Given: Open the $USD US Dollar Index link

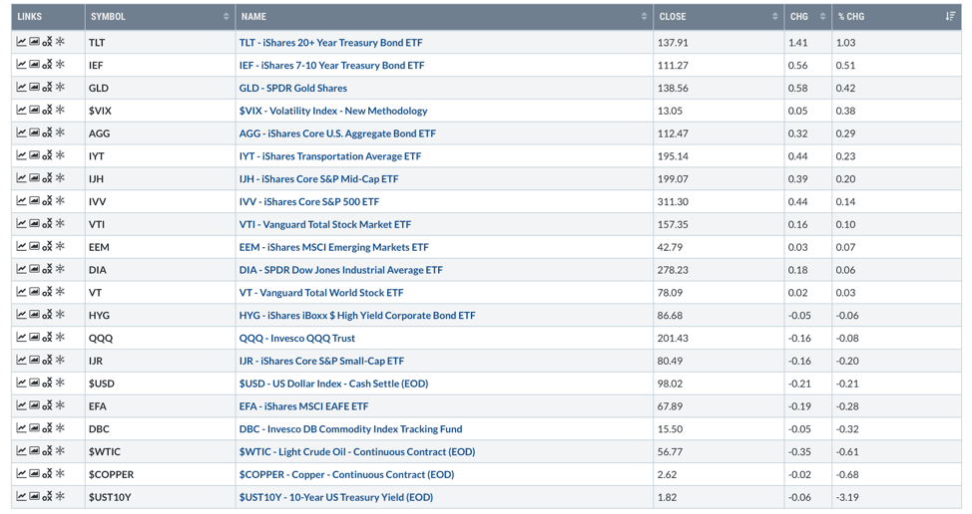Looking at the screenshot, I should pyautogui.click(x=333, y=384).
